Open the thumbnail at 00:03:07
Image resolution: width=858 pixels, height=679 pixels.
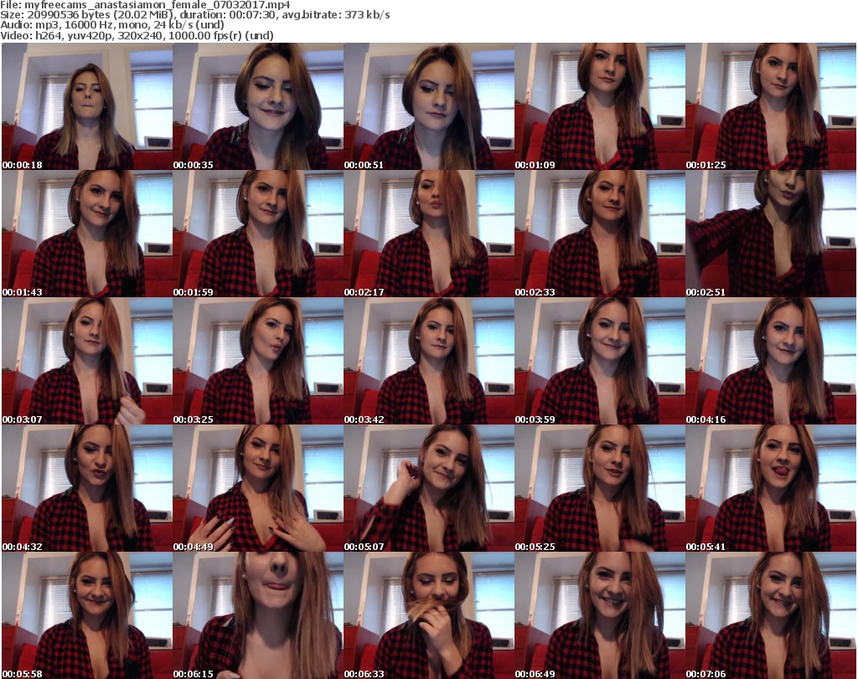[x=87, y=361]
